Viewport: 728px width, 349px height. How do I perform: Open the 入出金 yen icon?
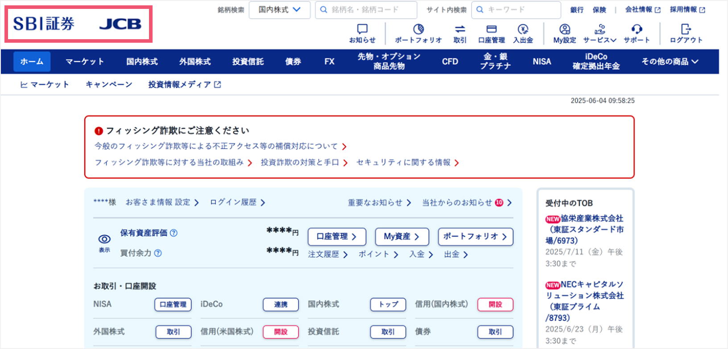click(523, 29)
